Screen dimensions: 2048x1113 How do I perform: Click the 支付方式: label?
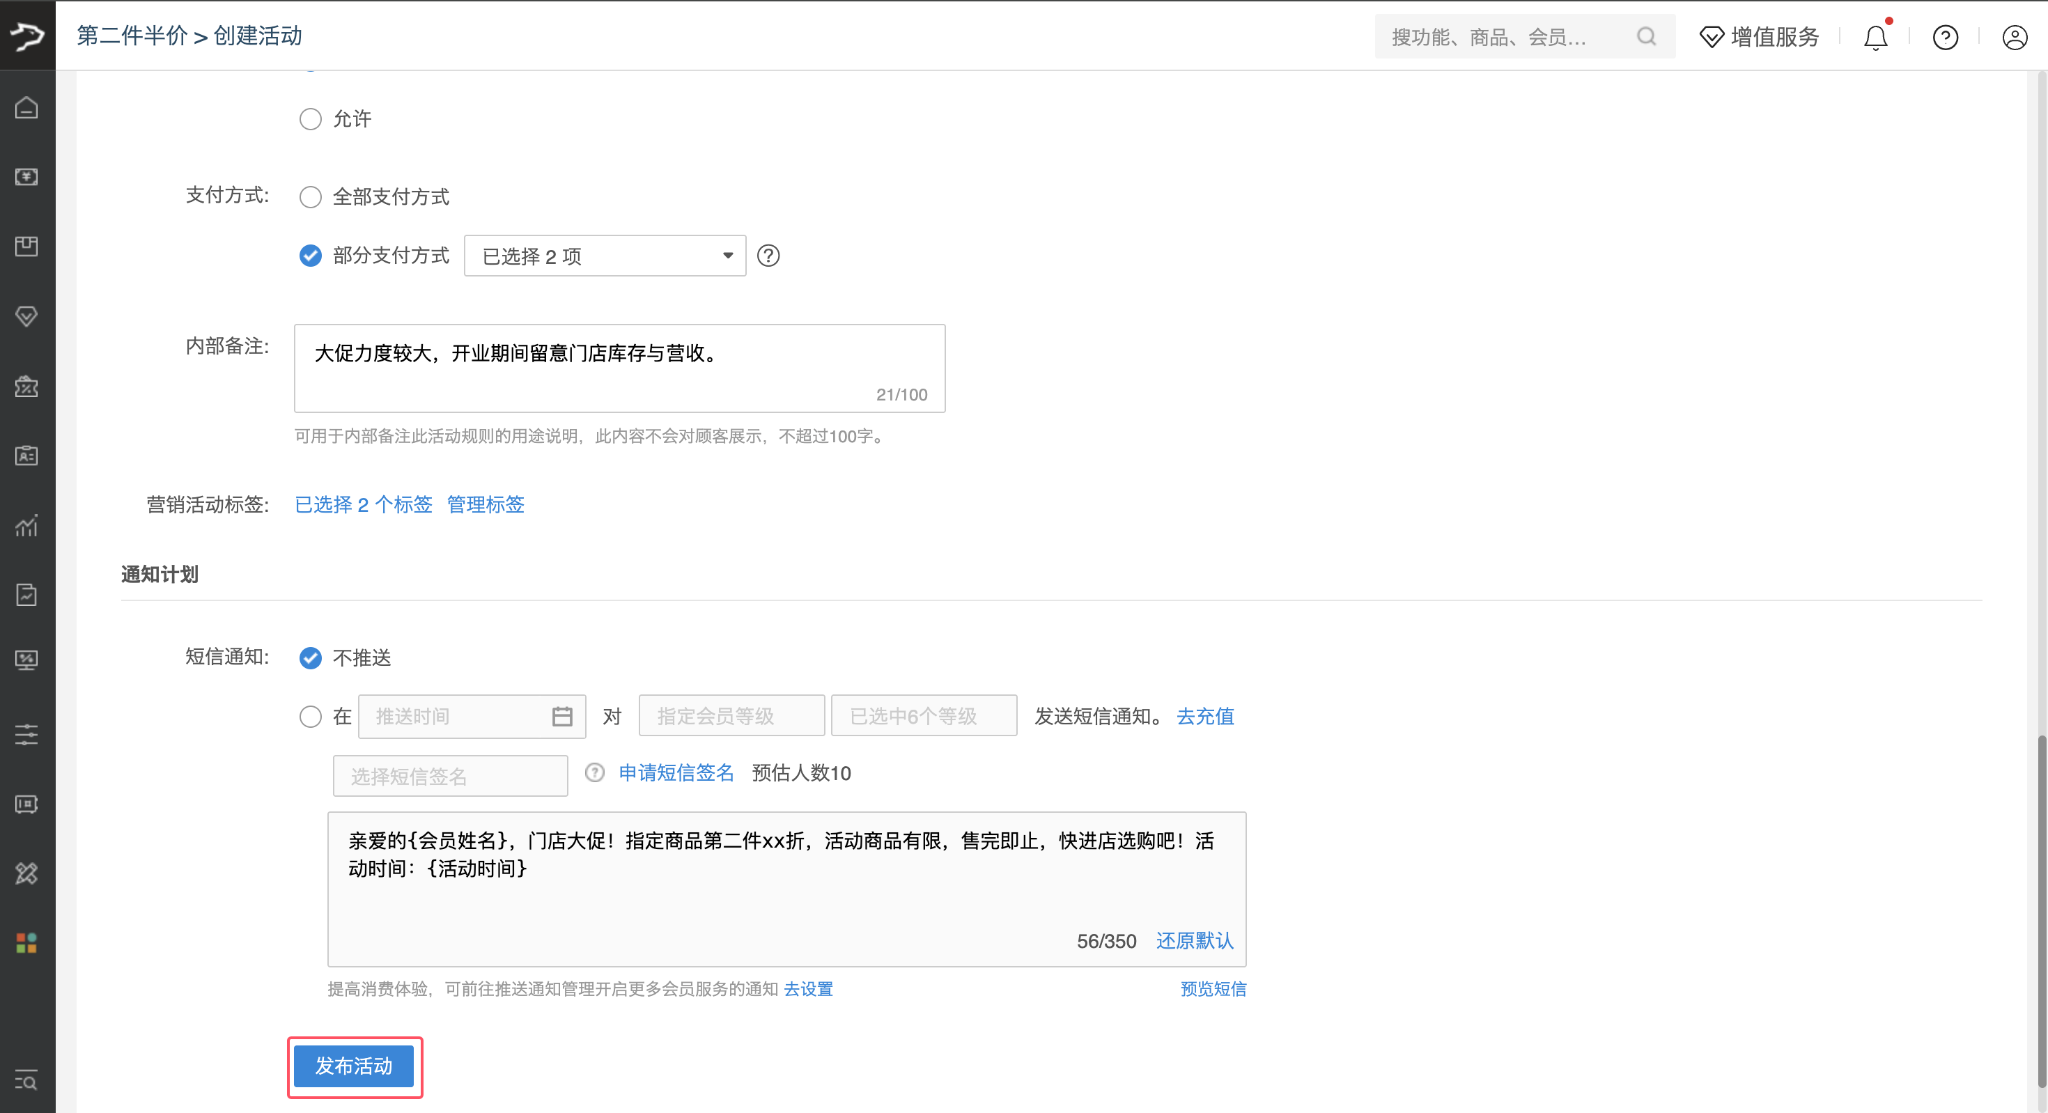[227, 196]
